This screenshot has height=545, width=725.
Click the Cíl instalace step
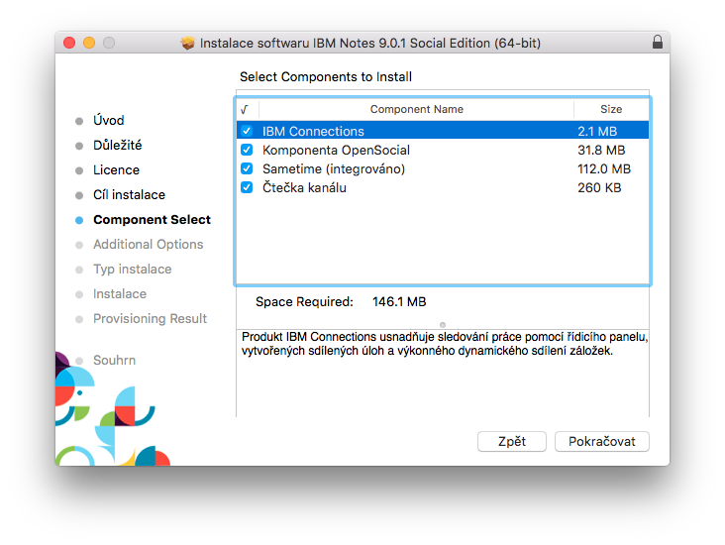[129, 195]
